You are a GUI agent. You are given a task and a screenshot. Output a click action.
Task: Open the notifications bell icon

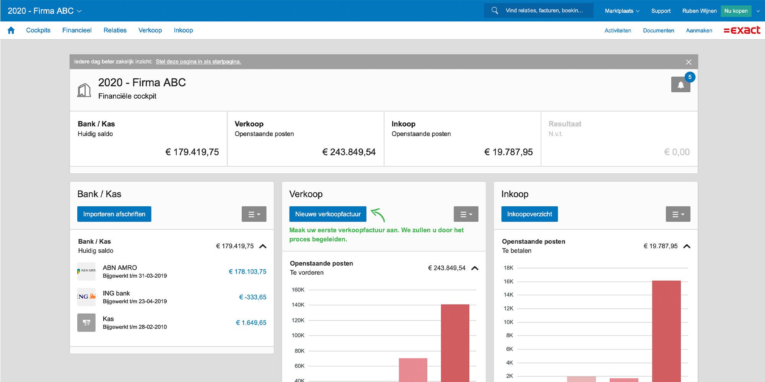(680, 84)
